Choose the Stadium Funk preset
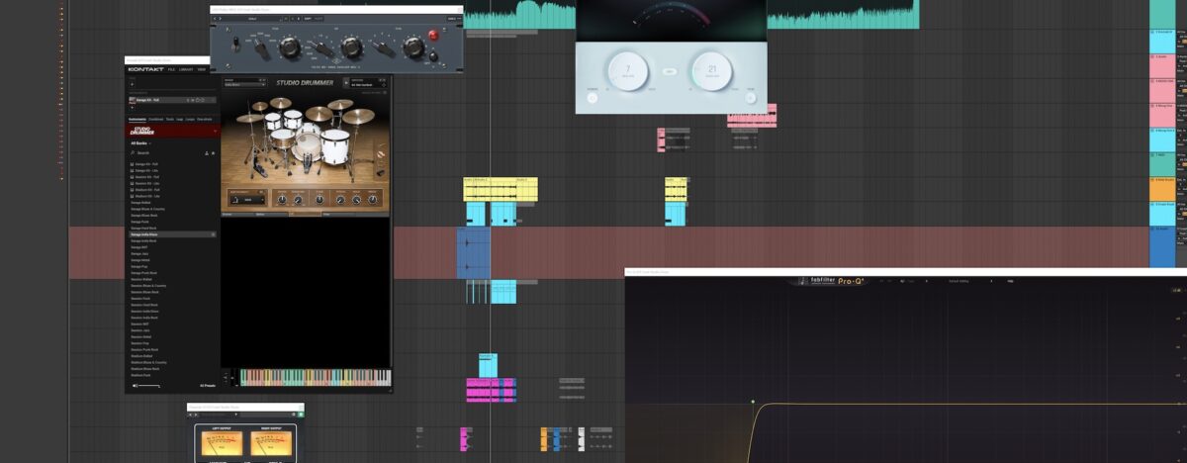This screenshot has width=1187, height=463. click(142, 375)
